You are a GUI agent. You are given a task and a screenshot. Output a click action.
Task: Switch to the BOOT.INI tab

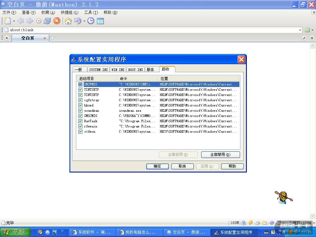(x=135, y=69)
